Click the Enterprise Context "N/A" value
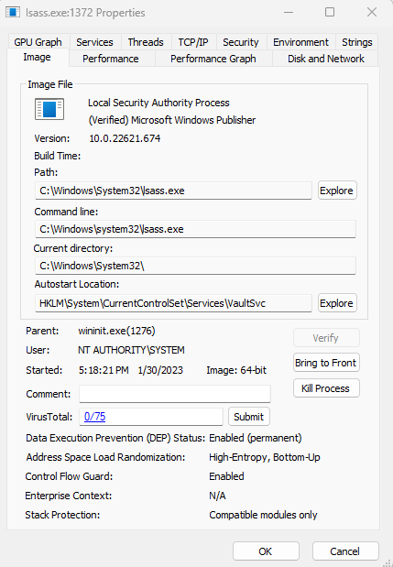393x567 pixels. click(x=217, y=496)
